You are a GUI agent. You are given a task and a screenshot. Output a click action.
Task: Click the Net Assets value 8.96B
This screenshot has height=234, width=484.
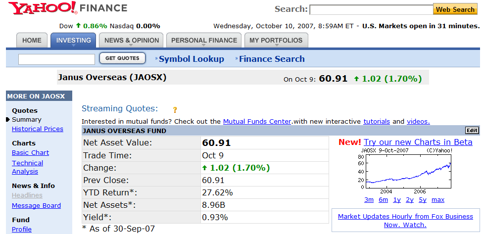coord(214,205)
